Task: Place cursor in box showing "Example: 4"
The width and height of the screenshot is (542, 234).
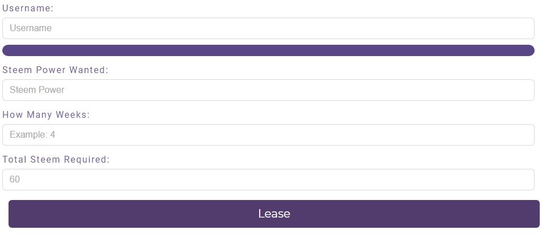Action: [x=268, y=135]
